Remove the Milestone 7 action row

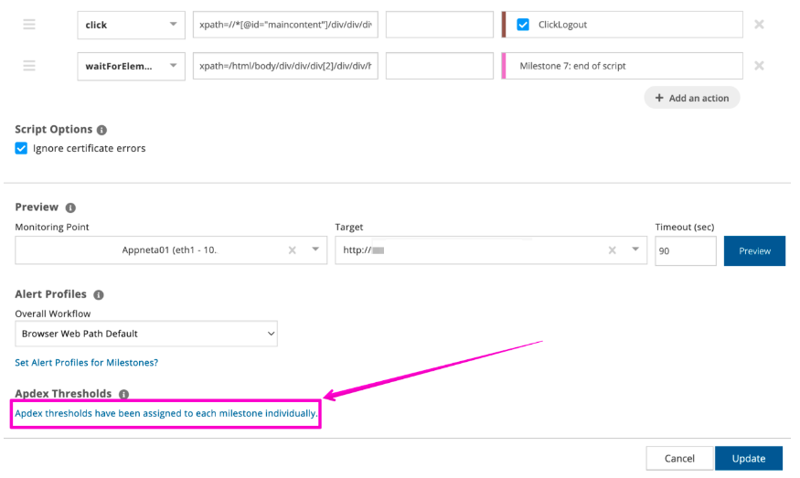(759, 66)
